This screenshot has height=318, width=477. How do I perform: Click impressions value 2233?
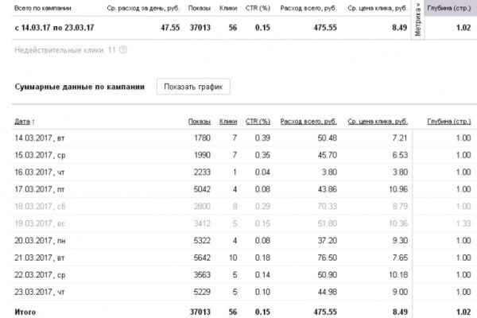(x=202, y=173)
